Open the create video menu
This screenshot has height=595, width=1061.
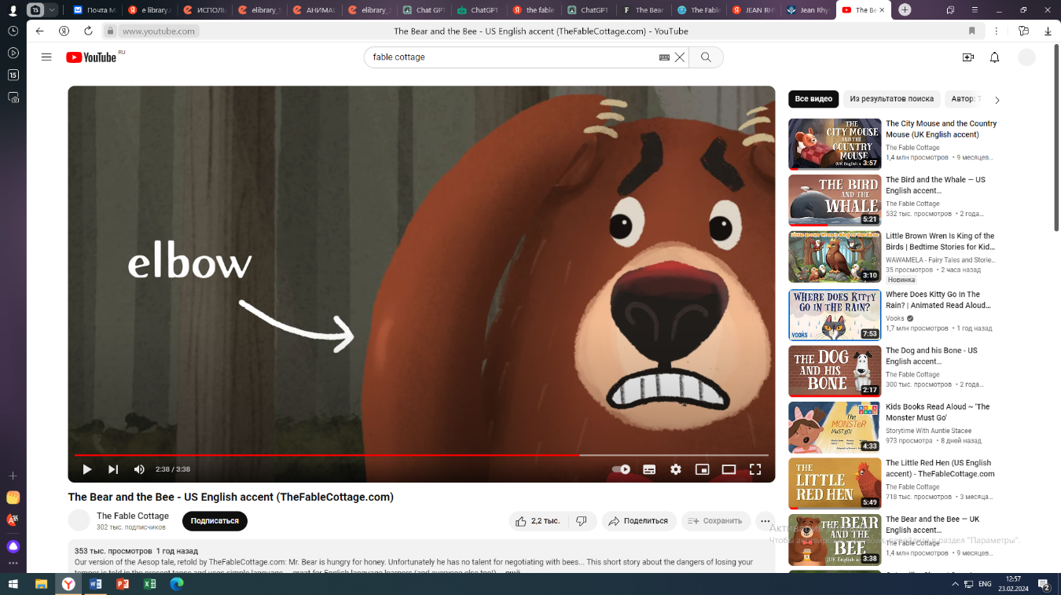point(967,57)
